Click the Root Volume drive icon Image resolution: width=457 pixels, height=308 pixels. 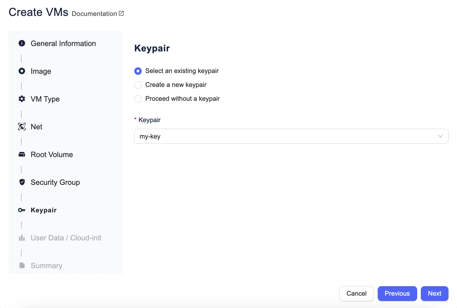[x=22, y=154]
